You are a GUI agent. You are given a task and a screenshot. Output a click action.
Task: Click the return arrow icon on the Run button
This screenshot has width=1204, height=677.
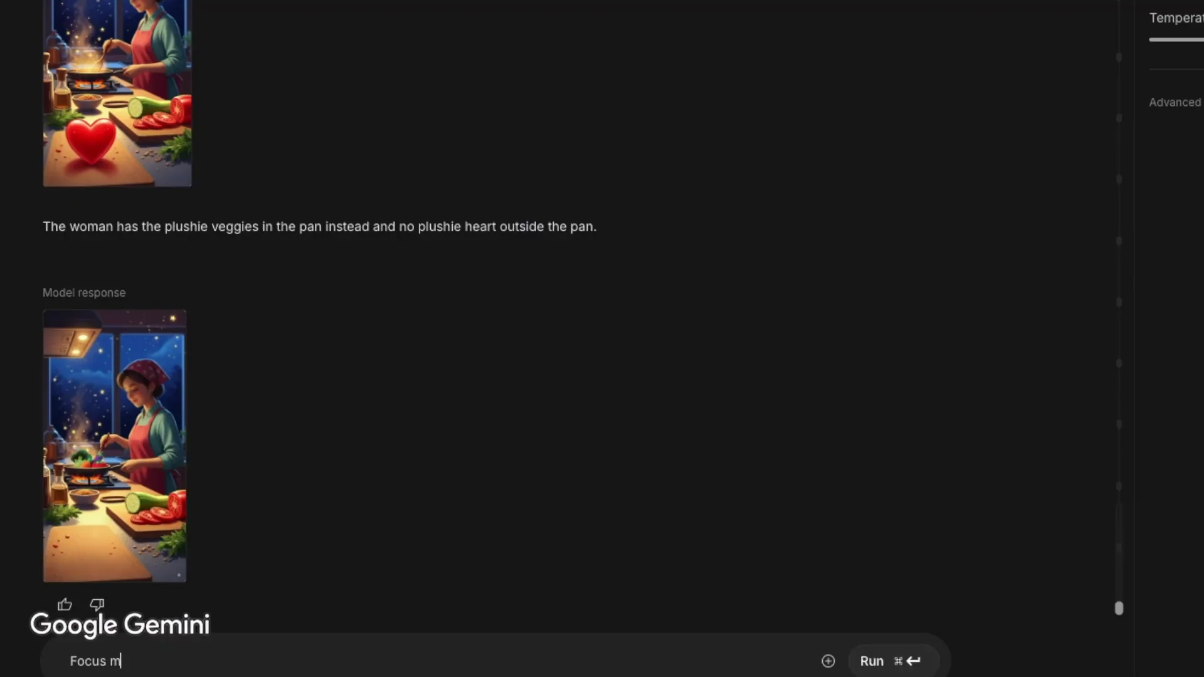pos(914,661)
